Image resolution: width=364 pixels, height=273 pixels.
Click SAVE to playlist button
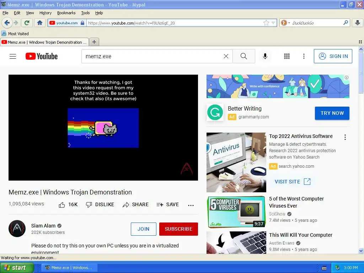coord(168,204)
